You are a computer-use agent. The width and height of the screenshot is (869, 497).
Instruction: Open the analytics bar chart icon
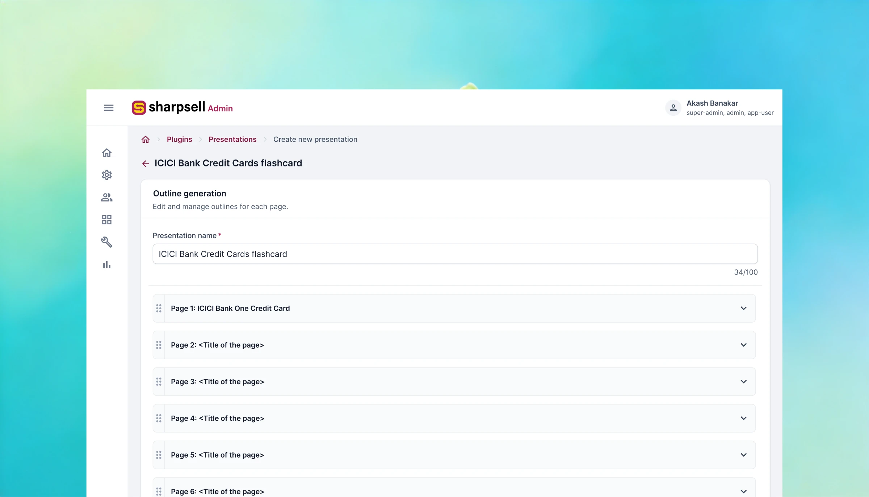point(107,265)
